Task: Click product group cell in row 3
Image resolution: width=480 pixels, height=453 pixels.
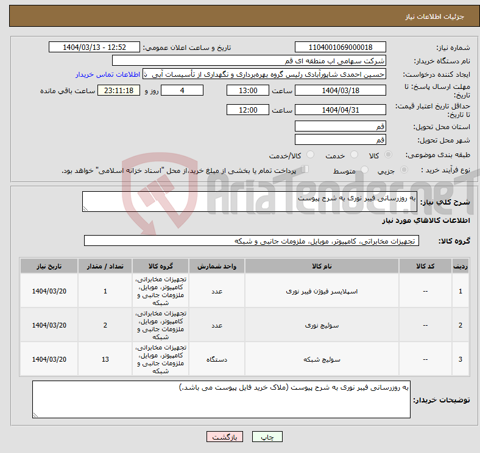Action: (x=161, y=359)
